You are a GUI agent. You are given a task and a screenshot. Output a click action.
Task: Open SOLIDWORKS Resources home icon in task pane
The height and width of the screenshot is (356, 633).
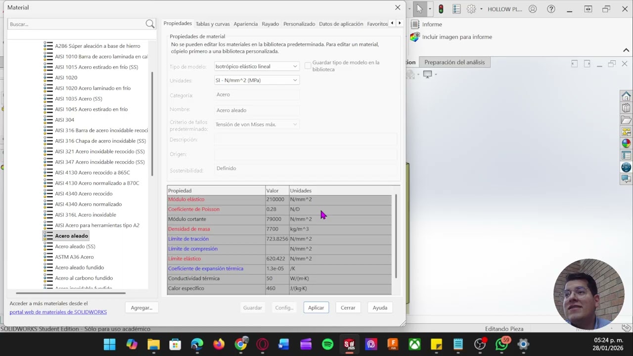[626, 96]
